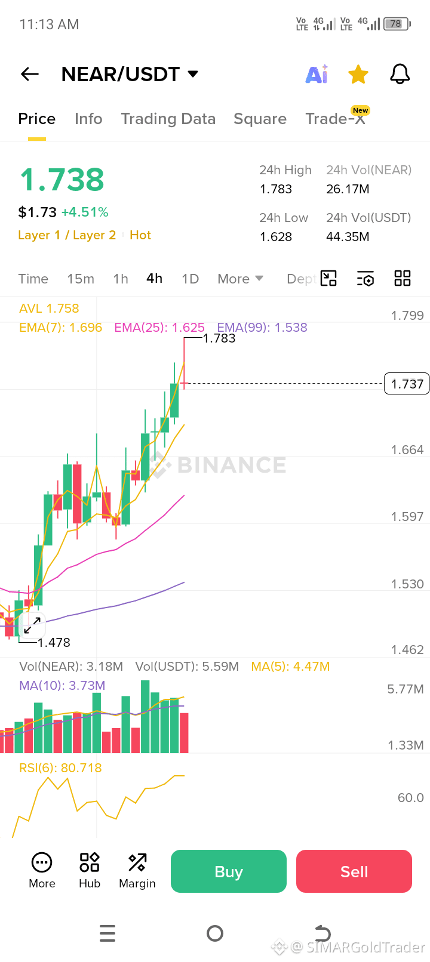Tap the battery indicator in status bar
430x962 pixels.
[397, 24]
